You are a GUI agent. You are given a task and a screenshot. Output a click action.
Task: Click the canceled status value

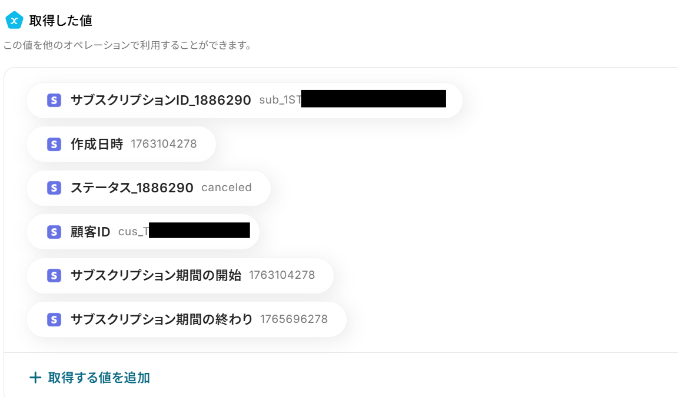(x=227, y=188)
